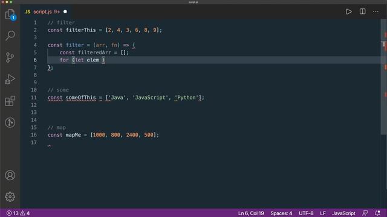
Task: Click the // some comment on line 10
Action: coord(58,90)
